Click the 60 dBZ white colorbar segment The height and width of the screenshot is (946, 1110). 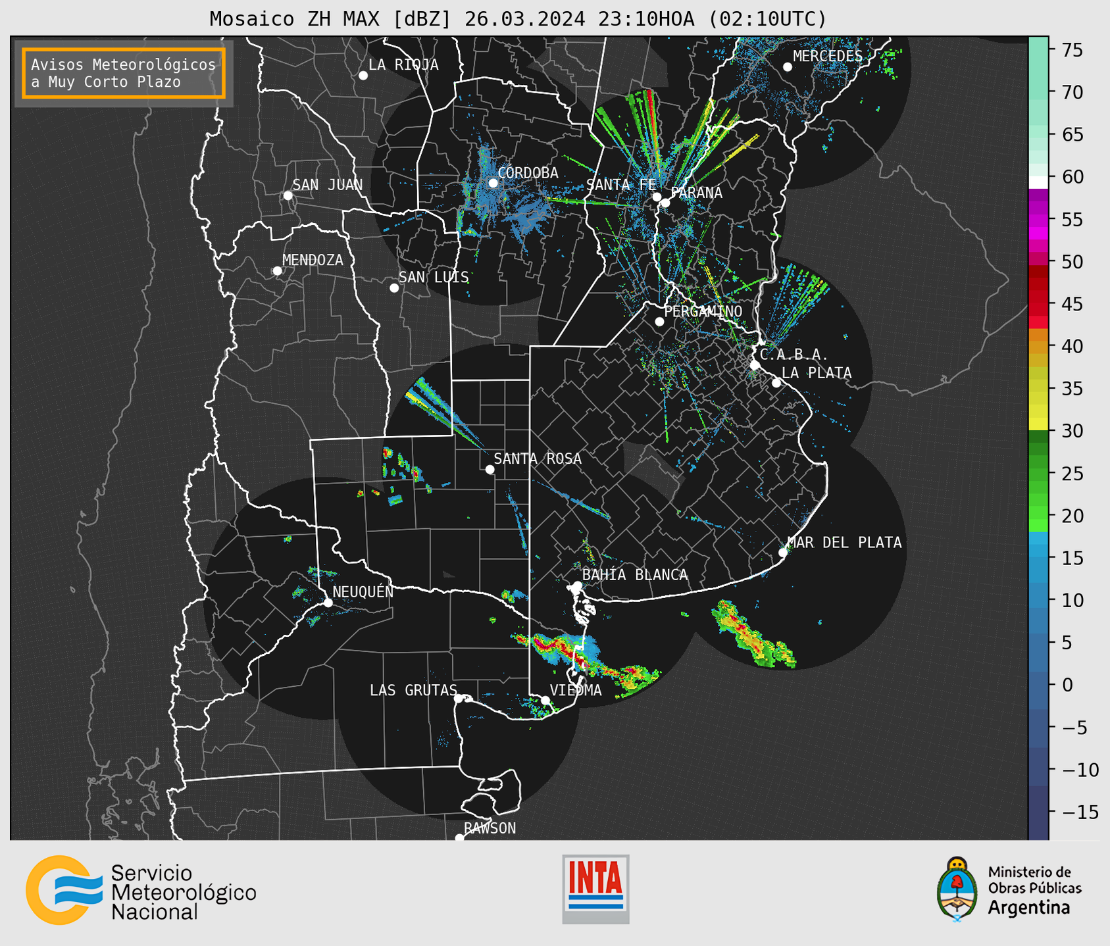tap(1038, 182)
